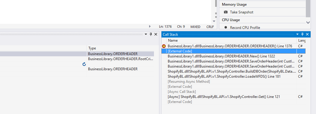Click the yellow current-frame arrow icon
Image resolution: width=316 pixels, height=114 pixels.
pos(164,46)
